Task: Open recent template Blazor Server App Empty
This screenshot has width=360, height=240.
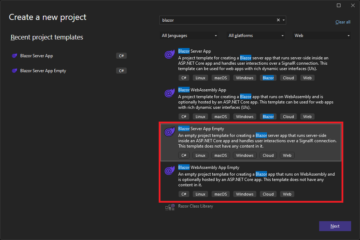Action: click(x=43, y=70)
